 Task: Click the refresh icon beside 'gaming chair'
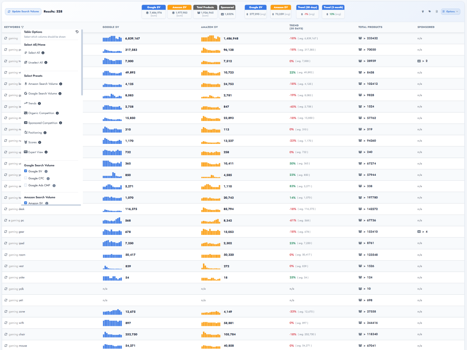pyautogui.click(x=5, y=334)
